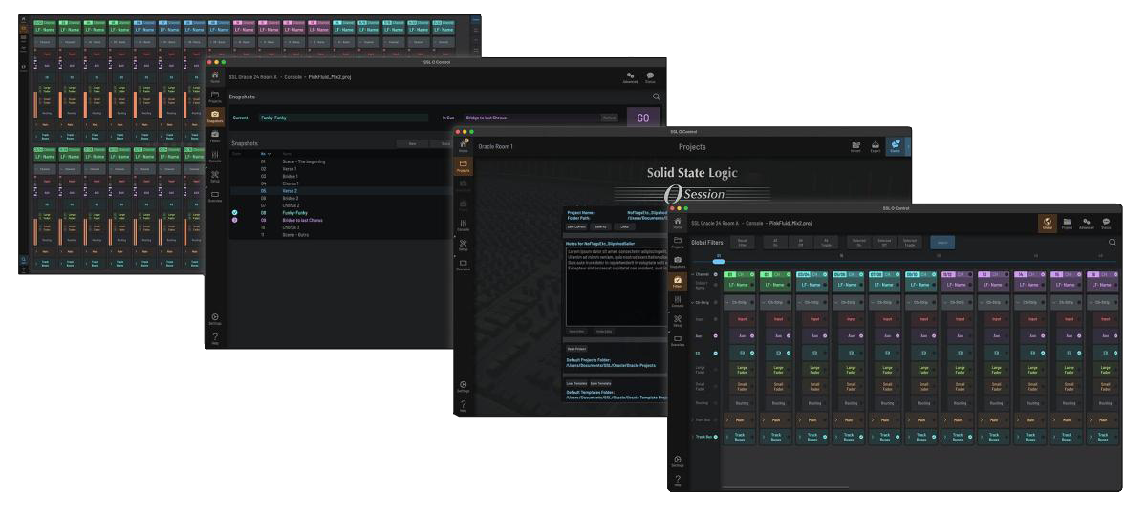Toggle the Ch-Strip row filter dot
Viewport: 1147px width, 516px height.
pos(715,303)
